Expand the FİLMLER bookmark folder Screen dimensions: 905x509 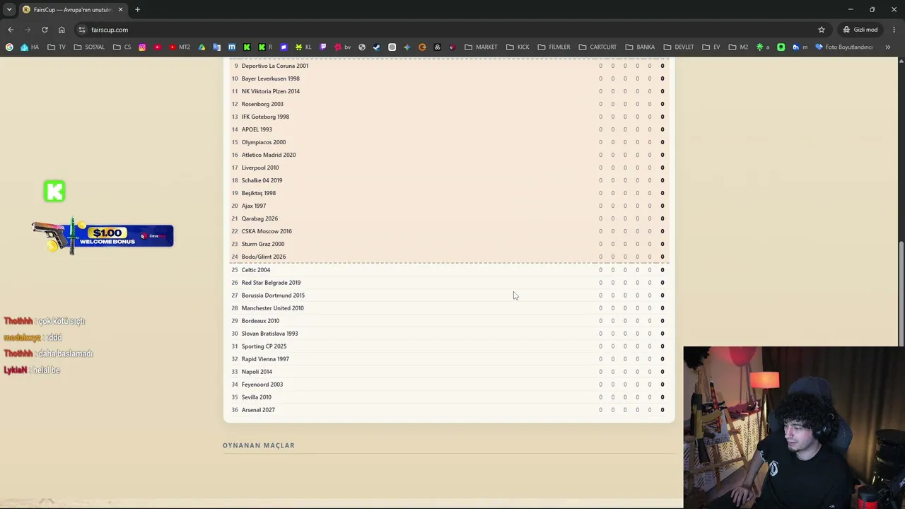tap(554, 47)
